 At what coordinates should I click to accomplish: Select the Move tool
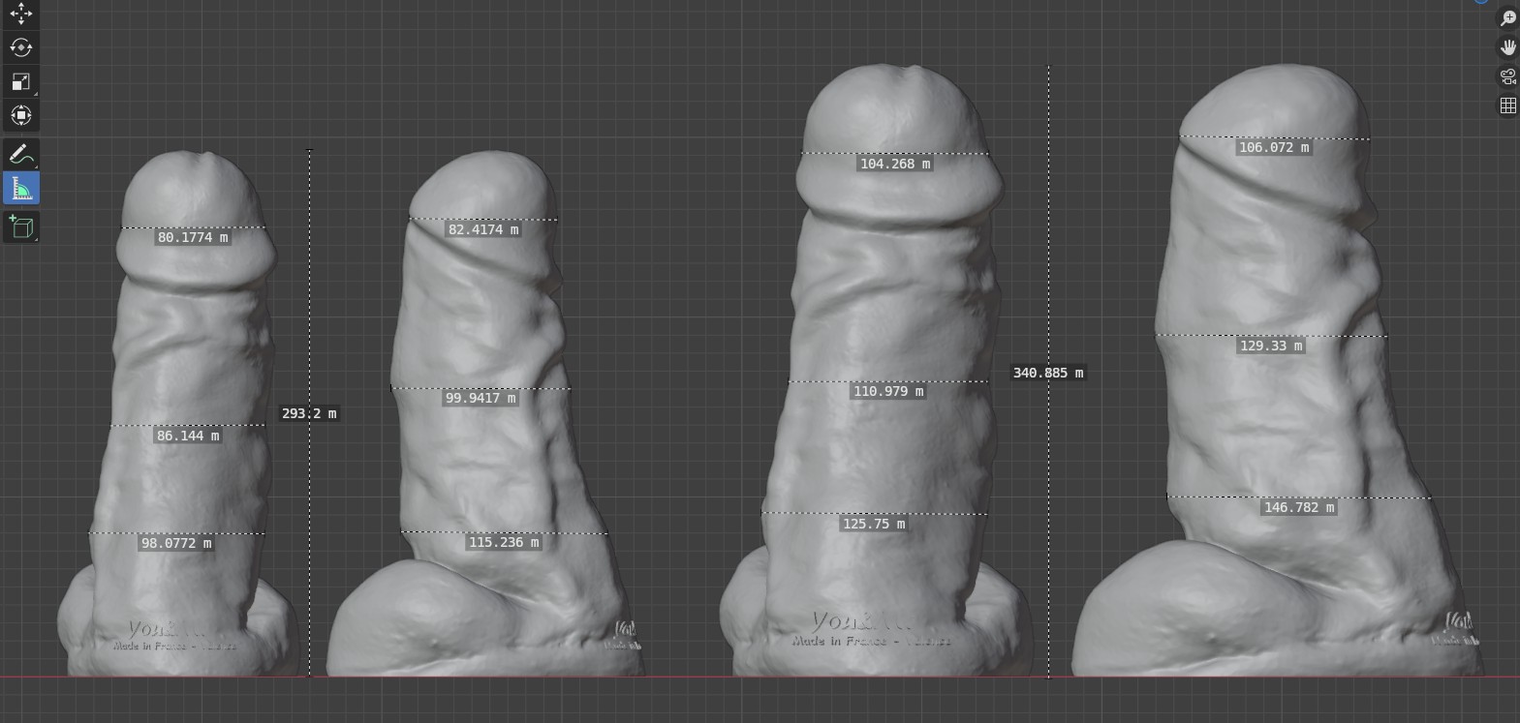(20, 13)
